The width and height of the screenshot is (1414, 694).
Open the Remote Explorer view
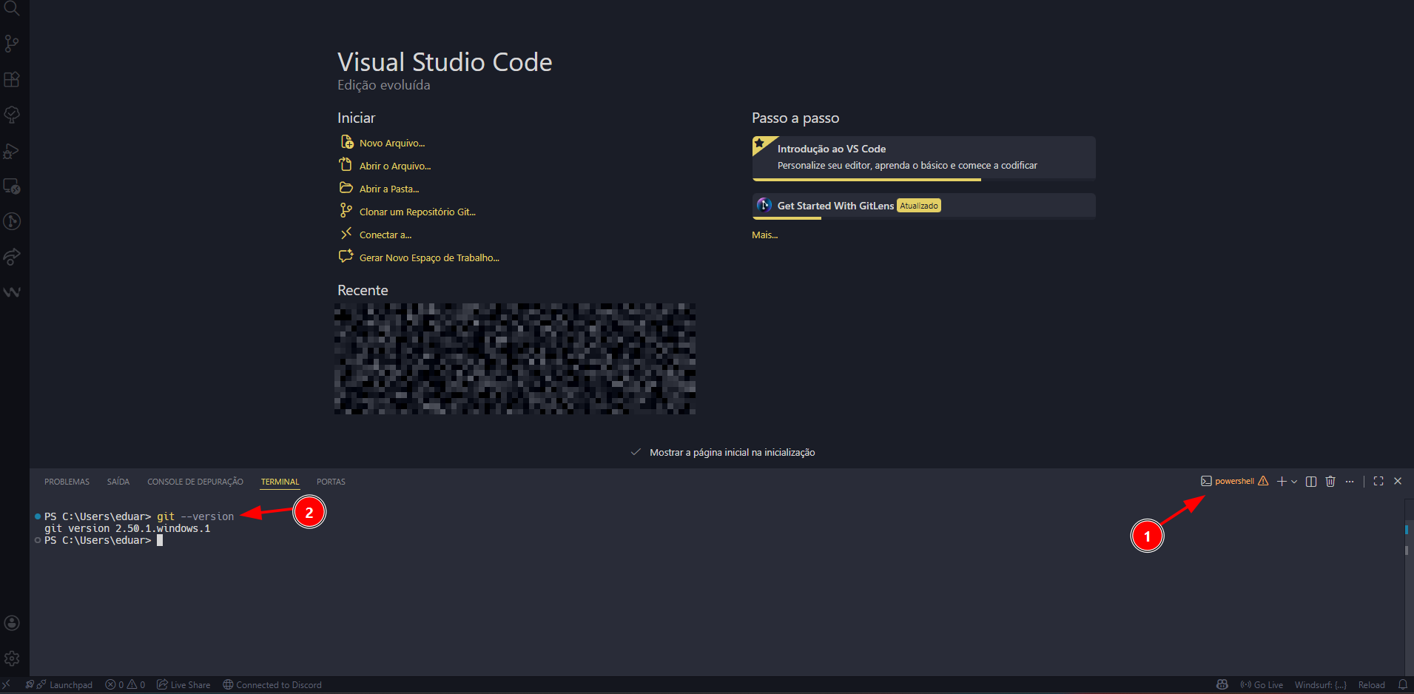click(x=12, y=186)
